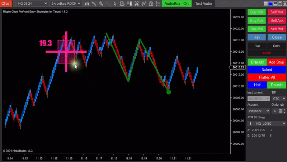Click the order quantity calculator icon
Viewport: 287px width, 162px height.
(281, 111)
